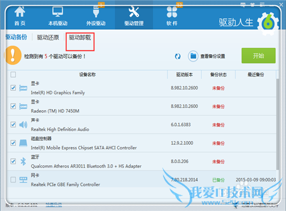Uncheck Intel Mobile Express SATA AHCI checkbox

[13, 143]
